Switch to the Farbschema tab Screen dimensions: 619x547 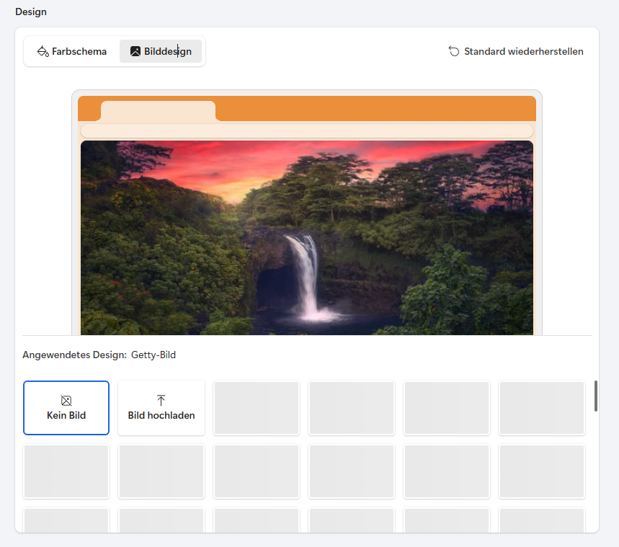[72, 52]
